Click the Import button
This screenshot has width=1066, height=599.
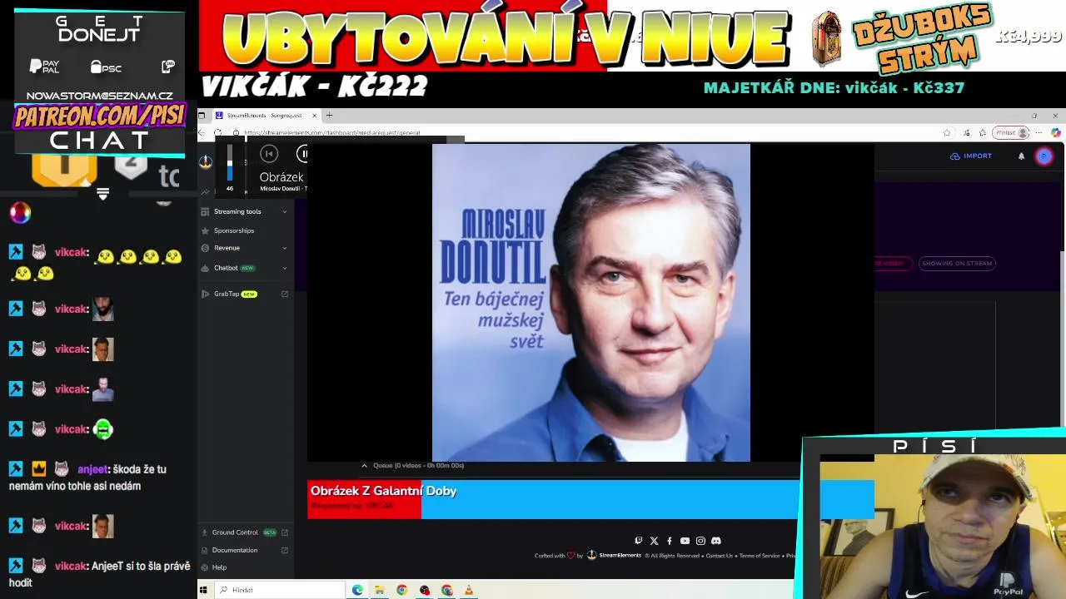coord(971,156)
